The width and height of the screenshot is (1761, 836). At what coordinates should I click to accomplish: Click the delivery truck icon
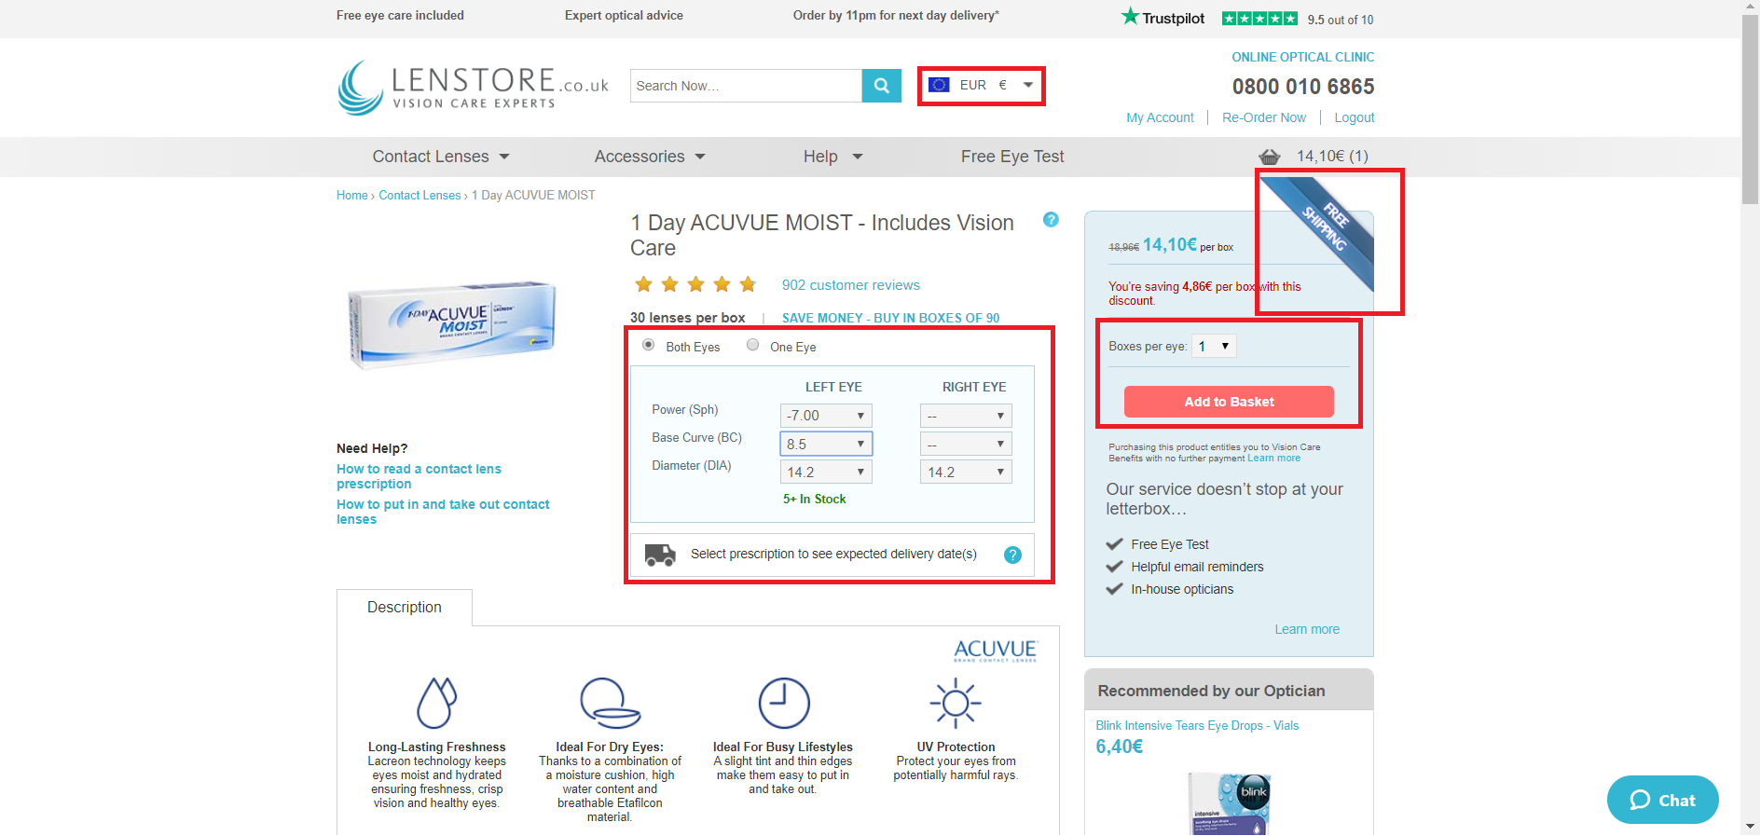(x=660, y=555)
